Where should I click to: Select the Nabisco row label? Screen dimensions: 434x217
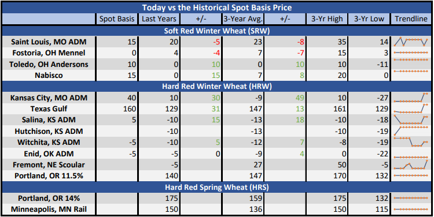coord(49,76)
